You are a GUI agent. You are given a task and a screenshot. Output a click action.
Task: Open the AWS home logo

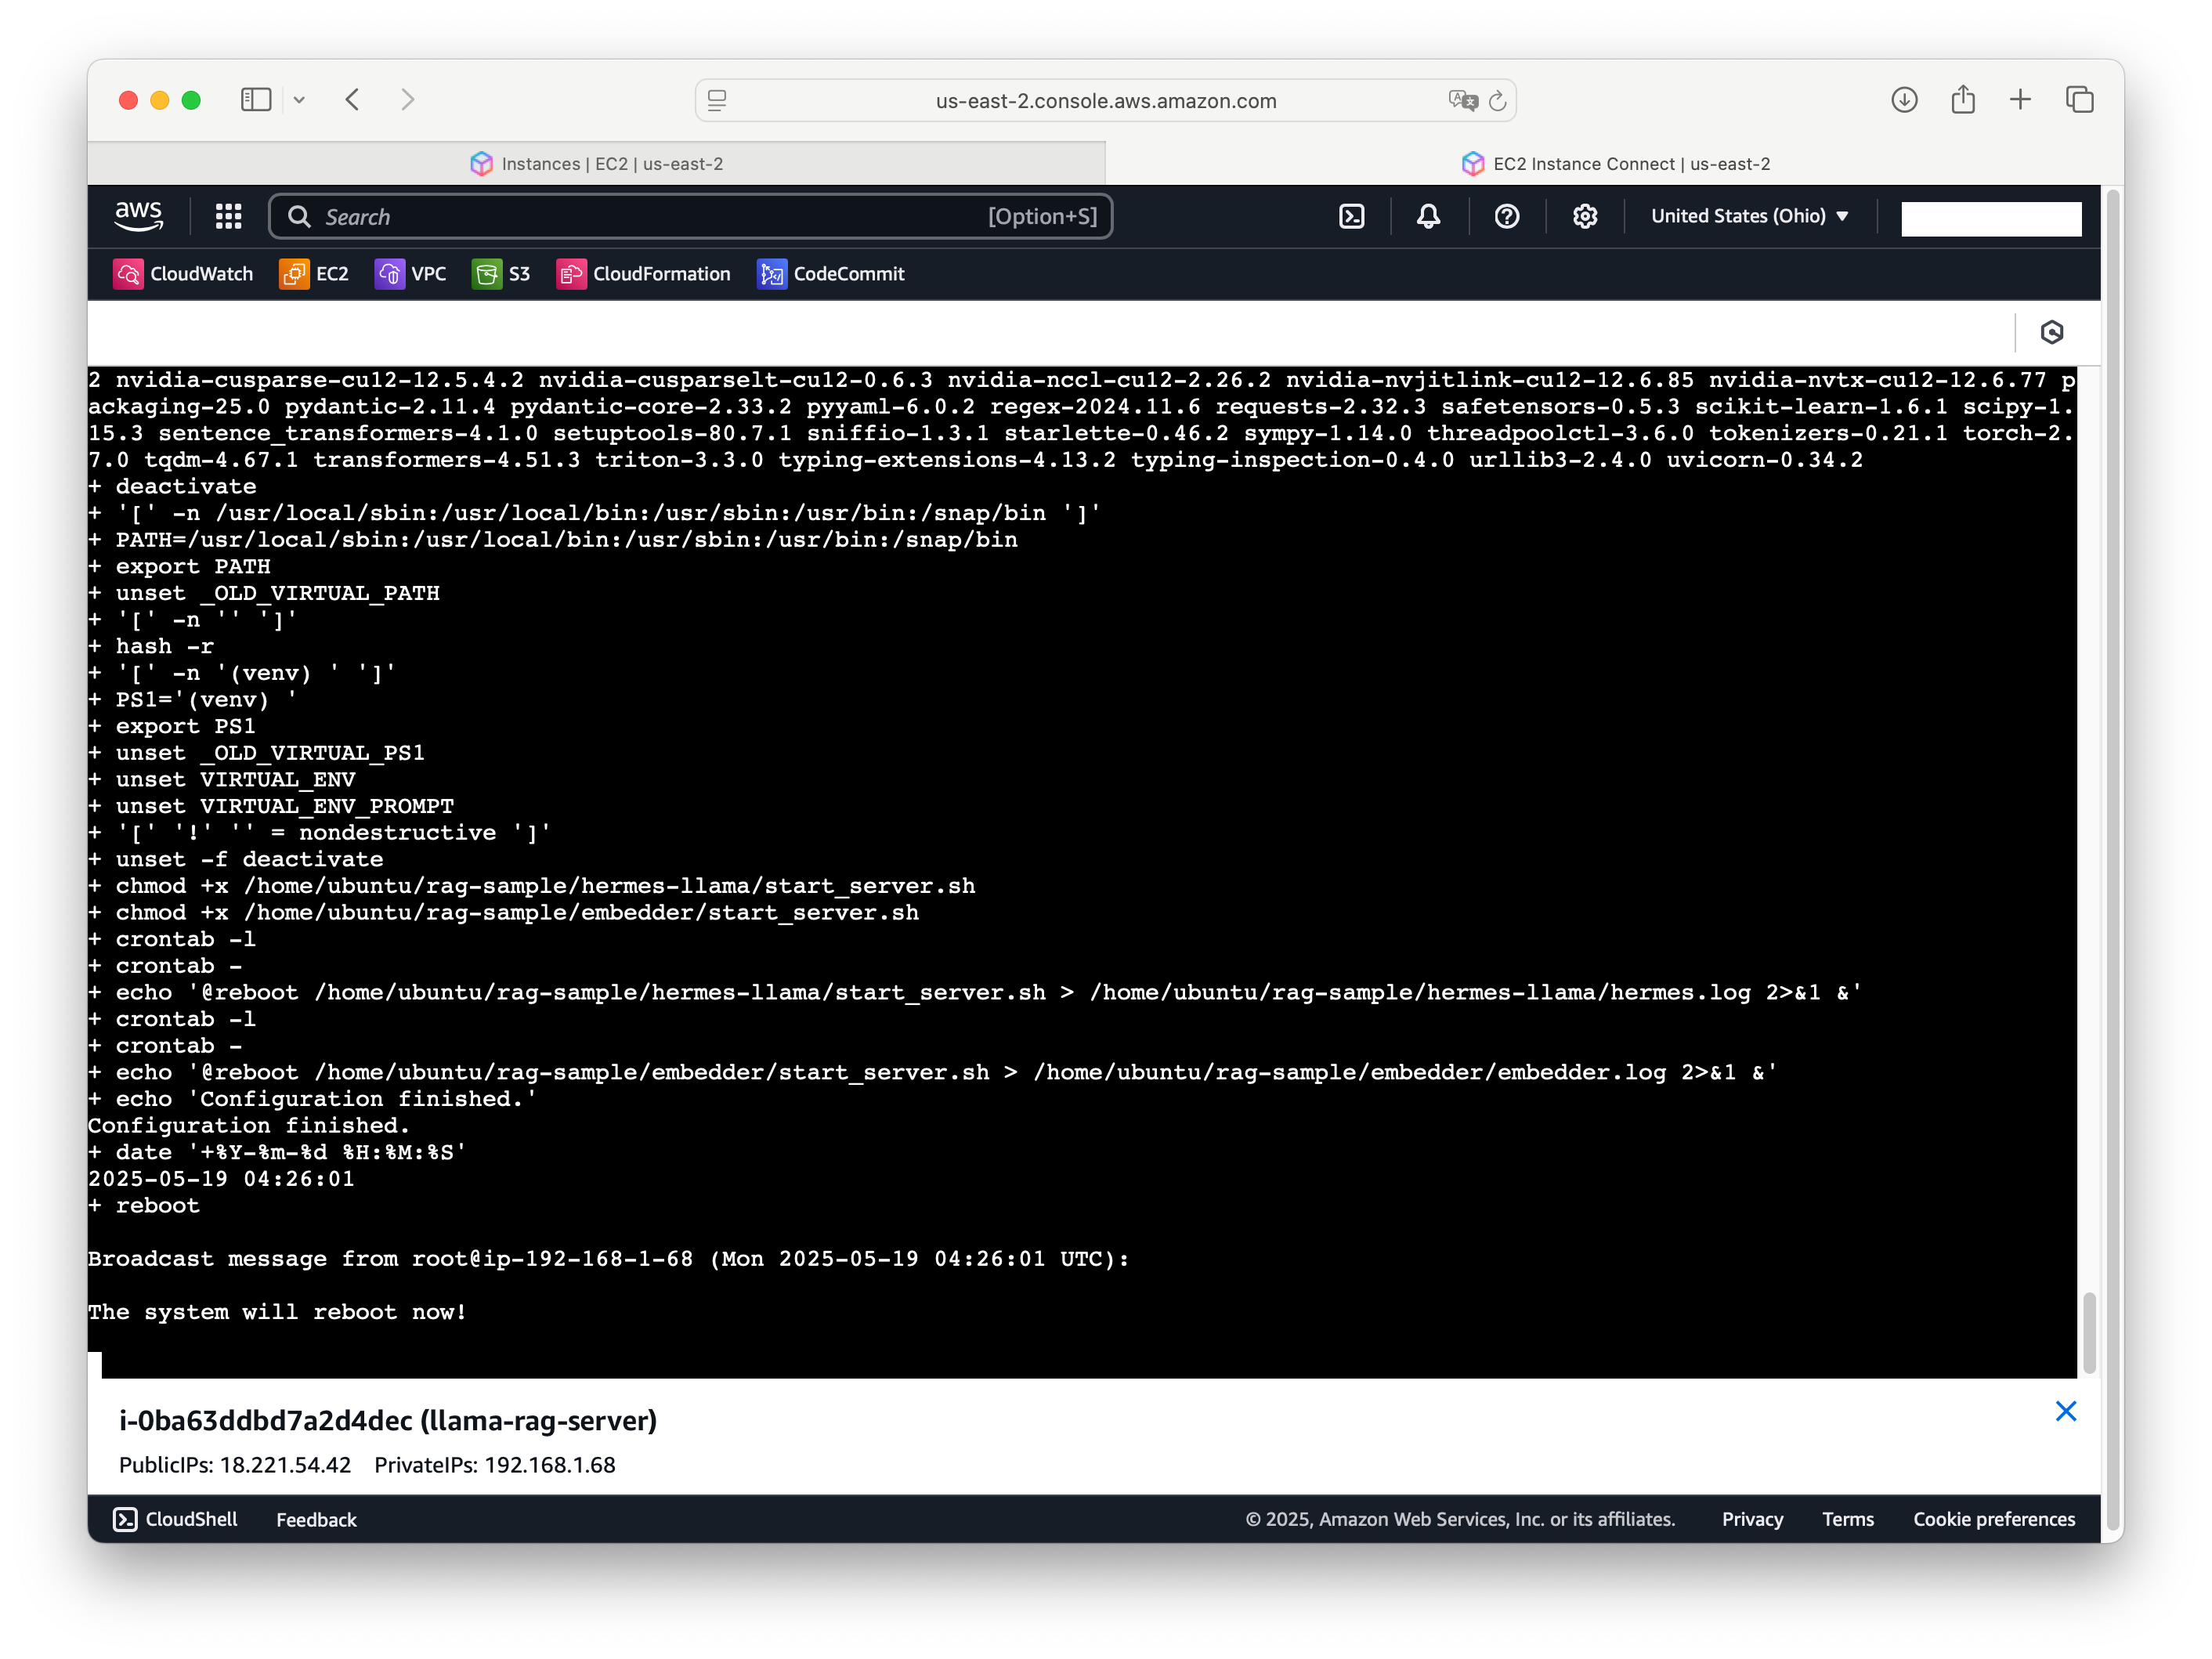(x=138, y=216)
